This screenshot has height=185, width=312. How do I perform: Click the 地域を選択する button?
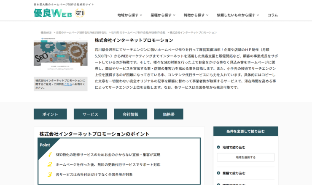pyautogui.click(x=245, y=157)
